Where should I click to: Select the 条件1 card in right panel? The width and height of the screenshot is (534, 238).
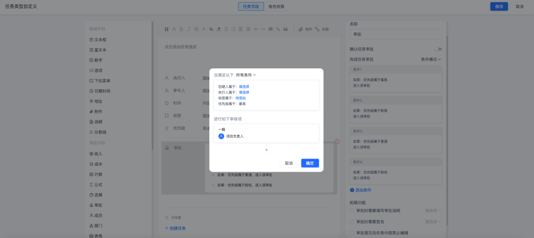pyautogui.click(x=396, y=79)
